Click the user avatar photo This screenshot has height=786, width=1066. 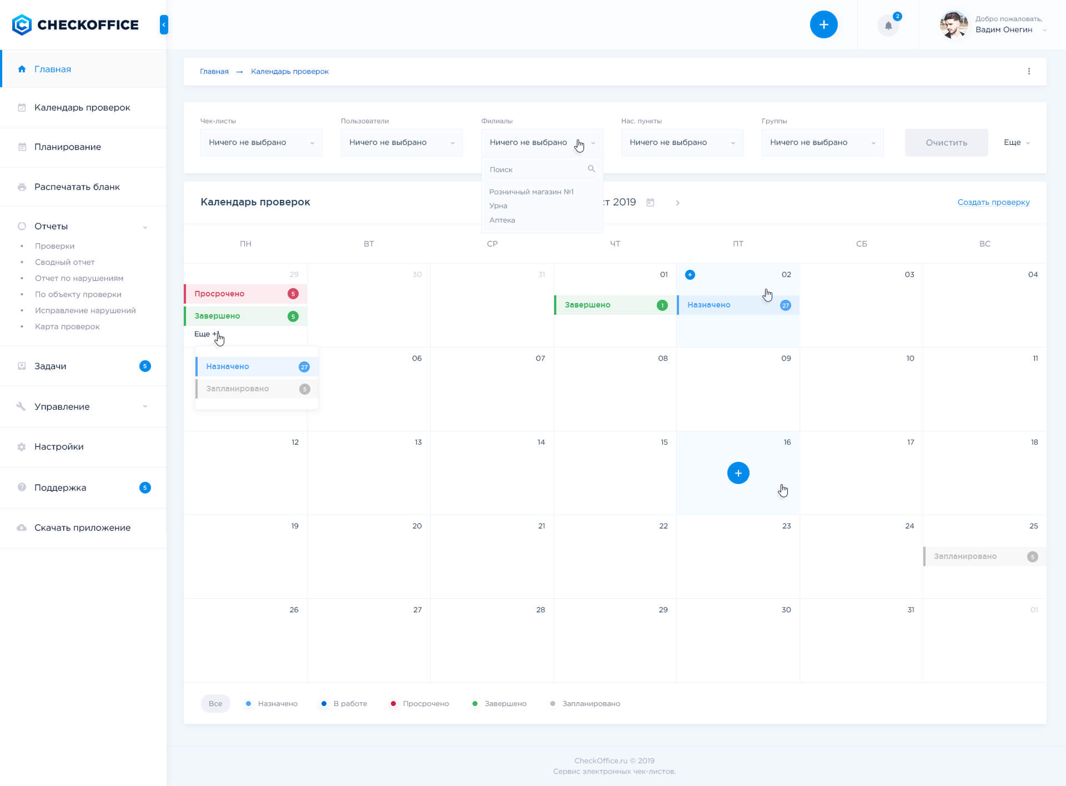954,25
